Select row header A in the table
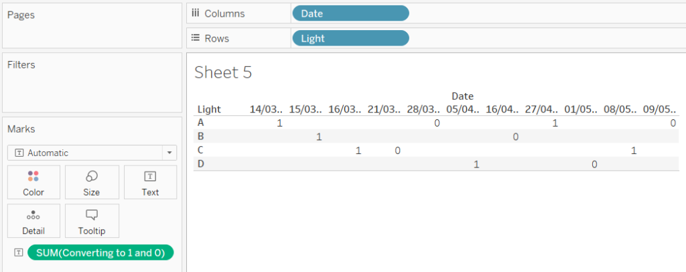Viewport: 686px width, 272px height. 201,123
